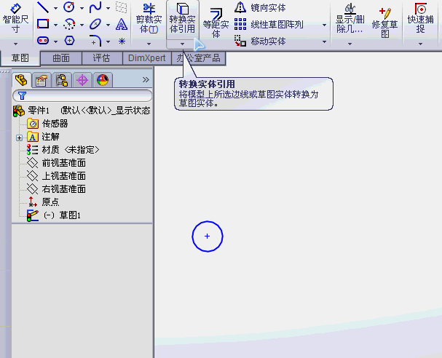
Task: Select the Spline curve tool
Action: click(95, 7)
